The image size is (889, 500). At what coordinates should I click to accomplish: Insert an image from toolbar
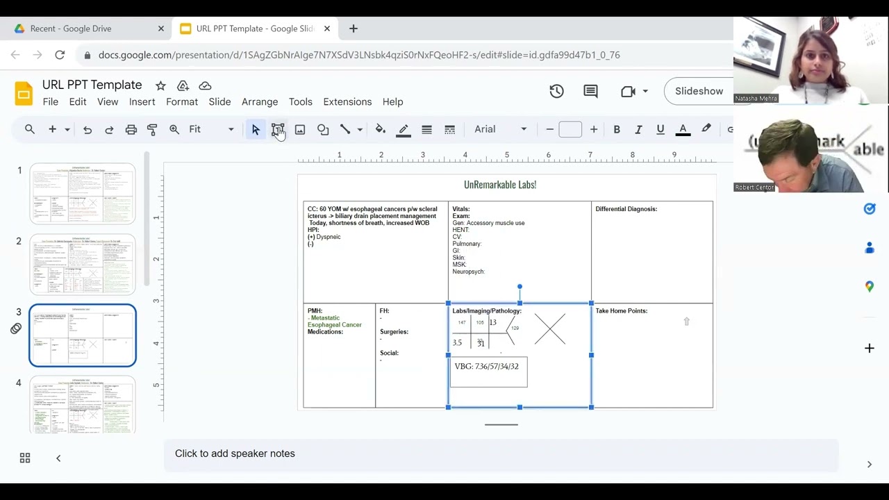tap(300, 129)
